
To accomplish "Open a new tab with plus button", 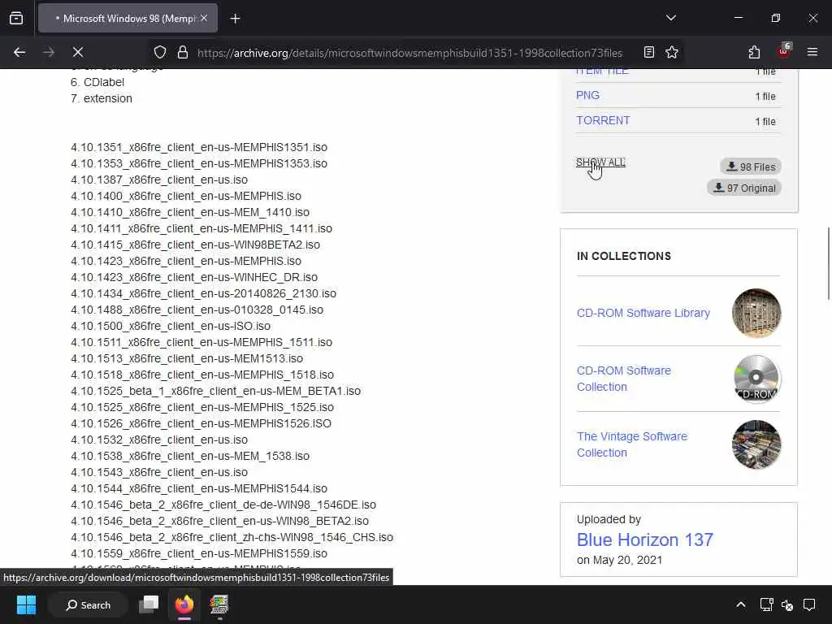I will pyautogui.click(x=235, y=19).
